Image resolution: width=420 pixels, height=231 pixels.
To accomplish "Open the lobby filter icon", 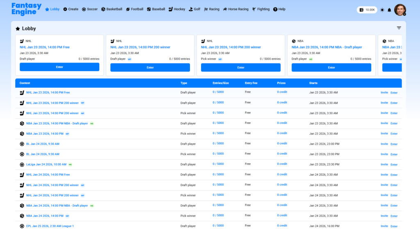I will 399,28.
